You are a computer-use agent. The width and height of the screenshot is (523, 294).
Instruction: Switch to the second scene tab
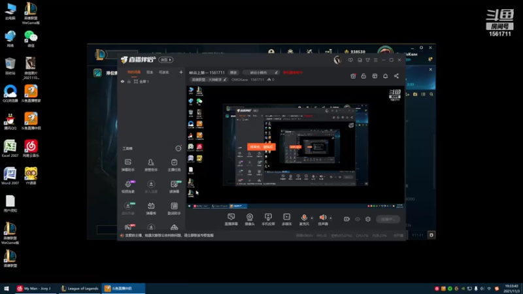click(x=150, y=73)
